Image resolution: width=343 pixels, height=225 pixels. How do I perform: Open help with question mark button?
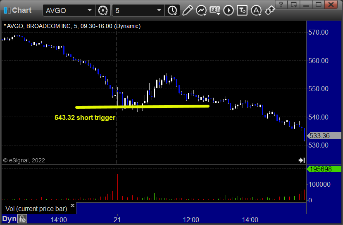[281, 5]
